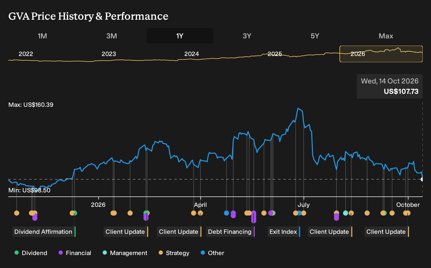This screenshot has width=431, height=268.
Task: Click the Min: US$98.50 label
Action: point(29,190)
